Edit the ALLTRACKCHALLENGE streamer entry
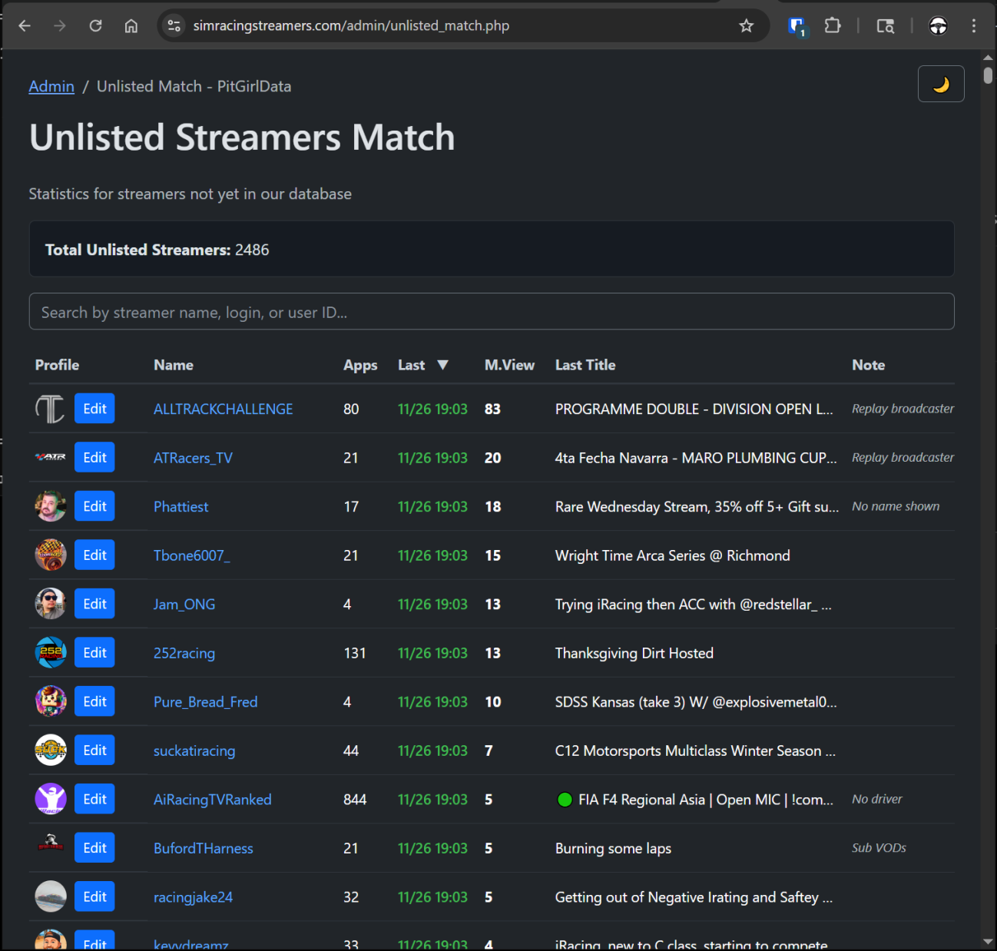This screenshot has width=997, height=951. (x=94, y=409)
